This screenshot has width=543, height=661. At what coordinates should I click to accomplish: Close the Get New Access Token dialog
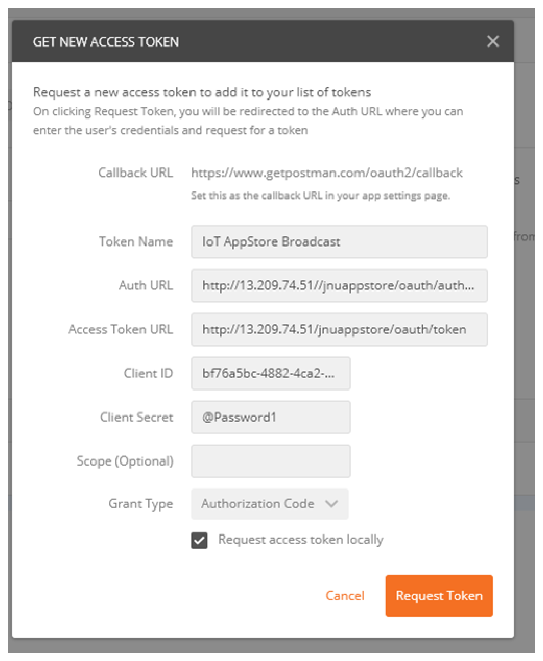click(x=493, y=41)
